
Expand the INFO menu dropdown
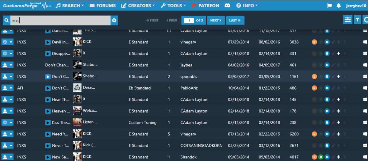(x=247, y=6)
